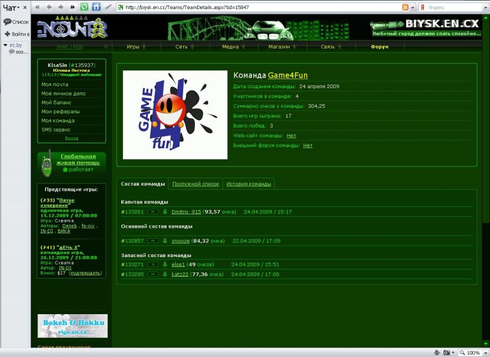The image size is (490, 357).
Task: Open the Пятое измерение game link
Action: coord(58,203)
